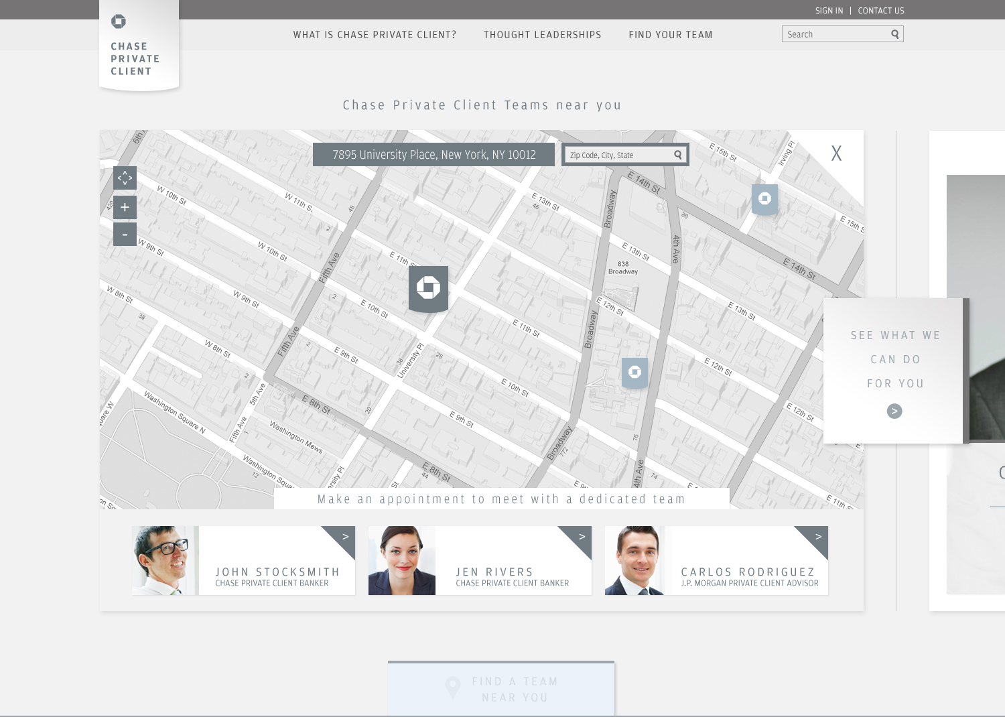This screenshot has height=717, width=1005.
Task: Click the Sign In link
Action: tap(829, 11)
